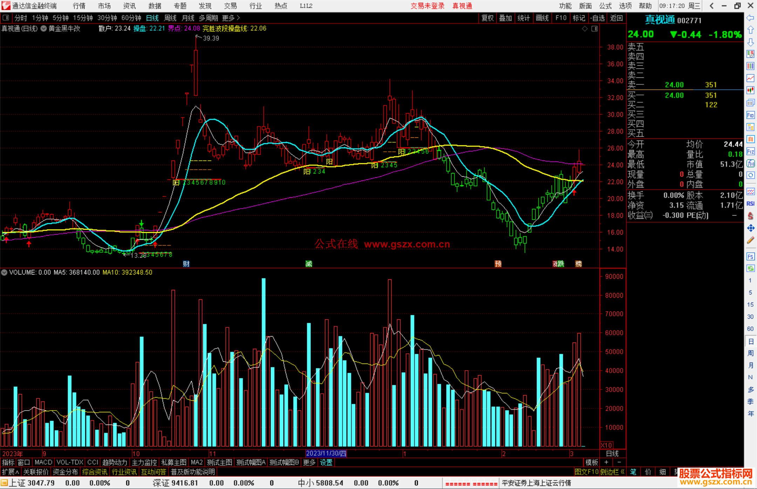Click the candlestick chart sidebar icon
This screenshot has width=757, height=489.
click(750, 90)
